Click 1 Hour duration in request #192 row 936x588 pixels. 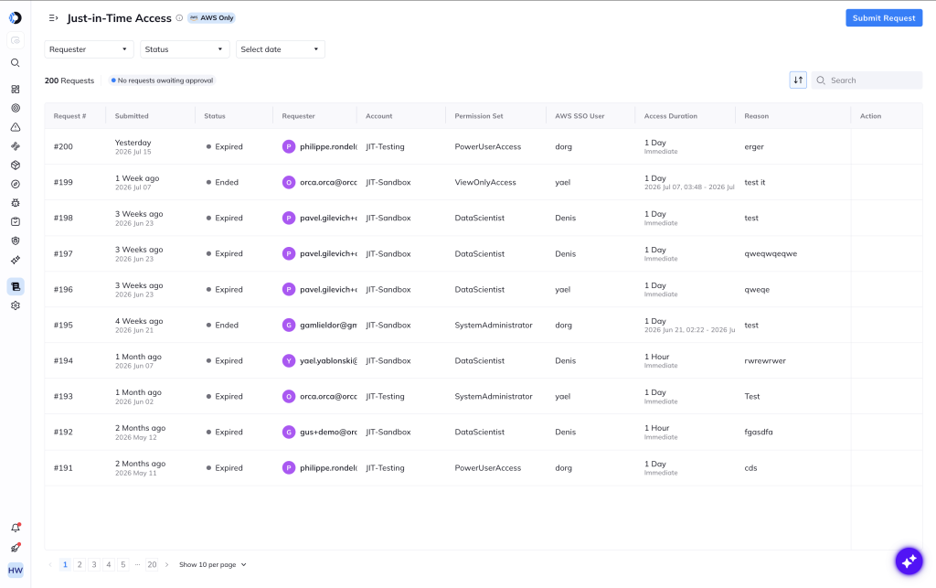click(656, 428)
